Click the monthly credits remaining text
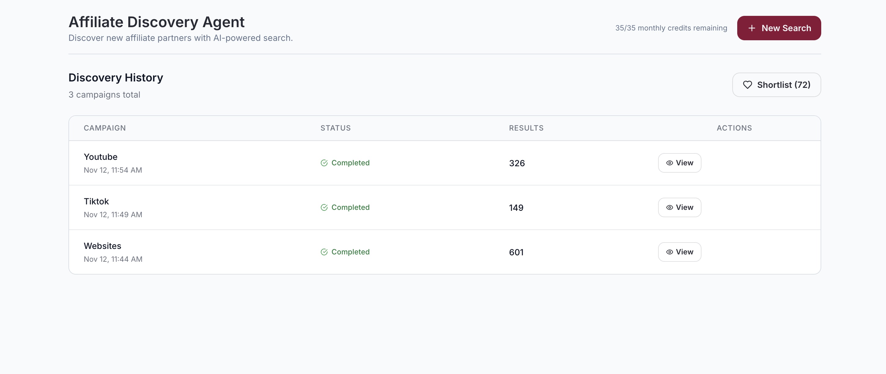This screenshot has width=886, height=374. (671, 28)
